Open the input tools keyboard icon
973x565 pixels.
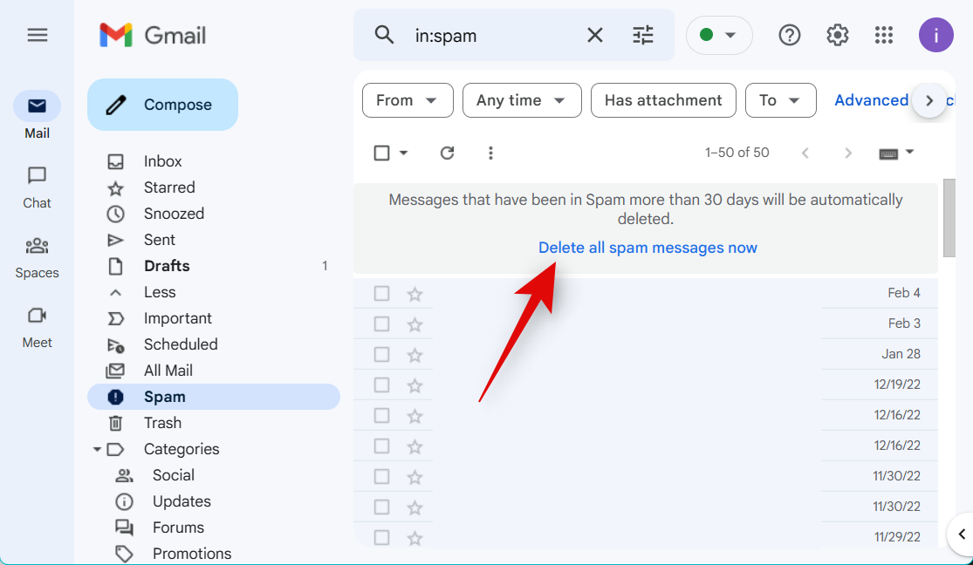[888, 153]
